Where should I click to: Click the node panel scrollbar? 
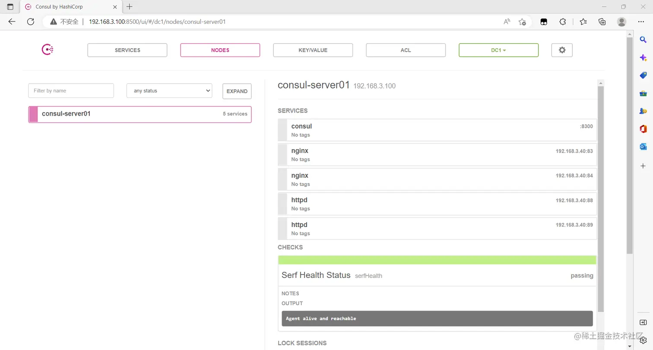point(601,199)
